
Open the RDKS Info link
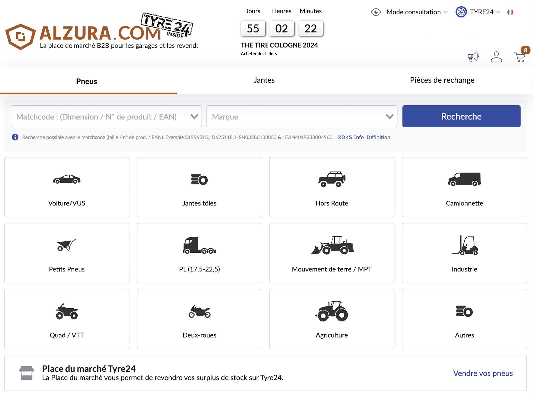click(351, 137)
